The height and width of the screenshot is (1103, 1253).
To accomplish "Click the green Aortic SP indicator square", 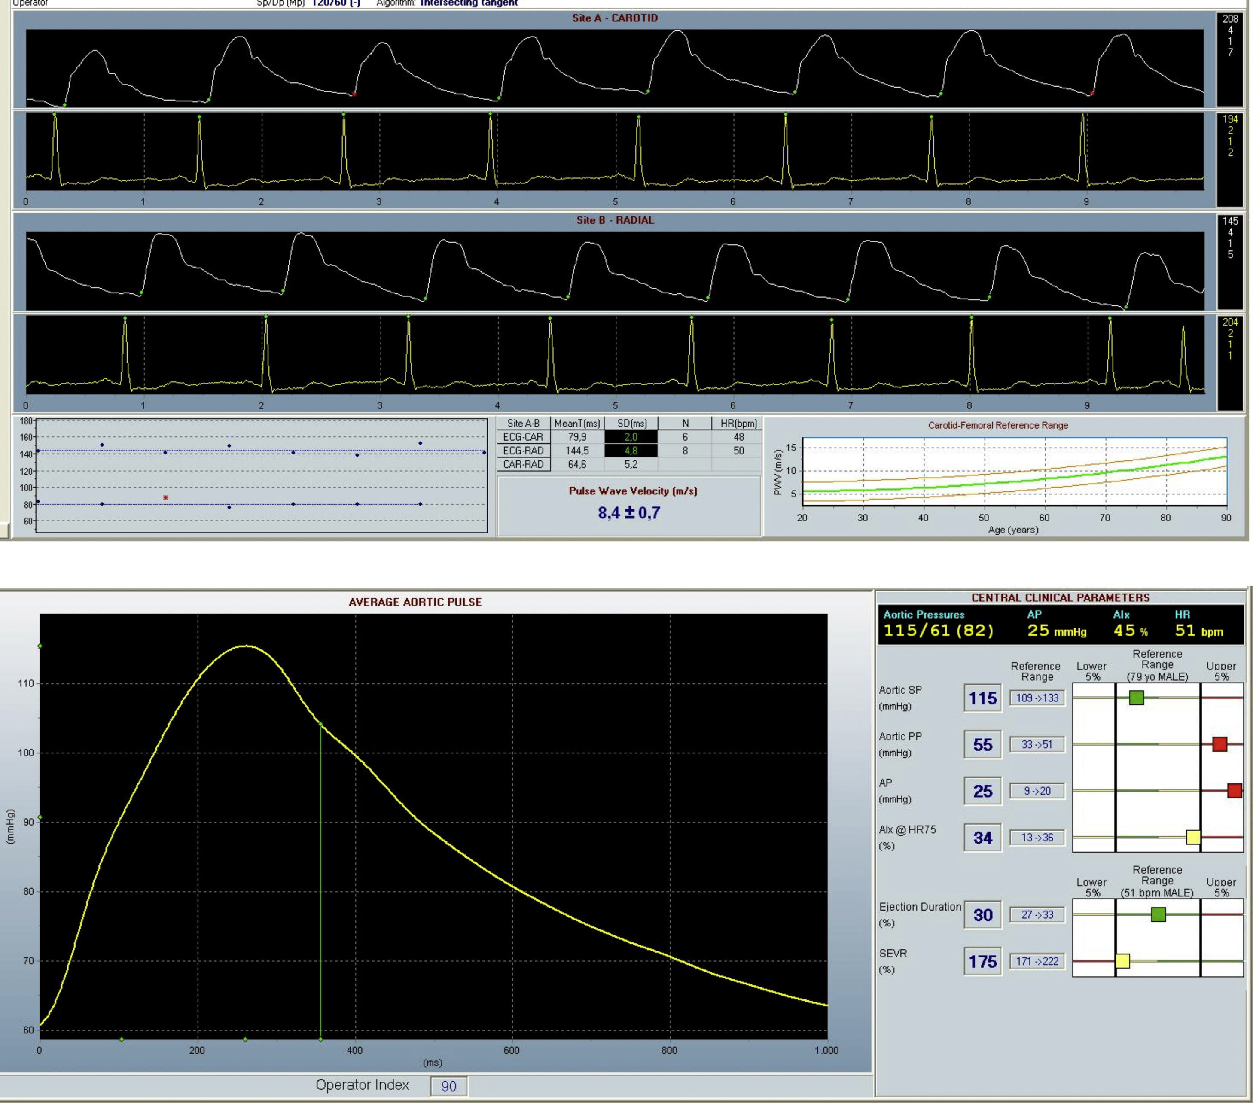I will point(1136,698).
